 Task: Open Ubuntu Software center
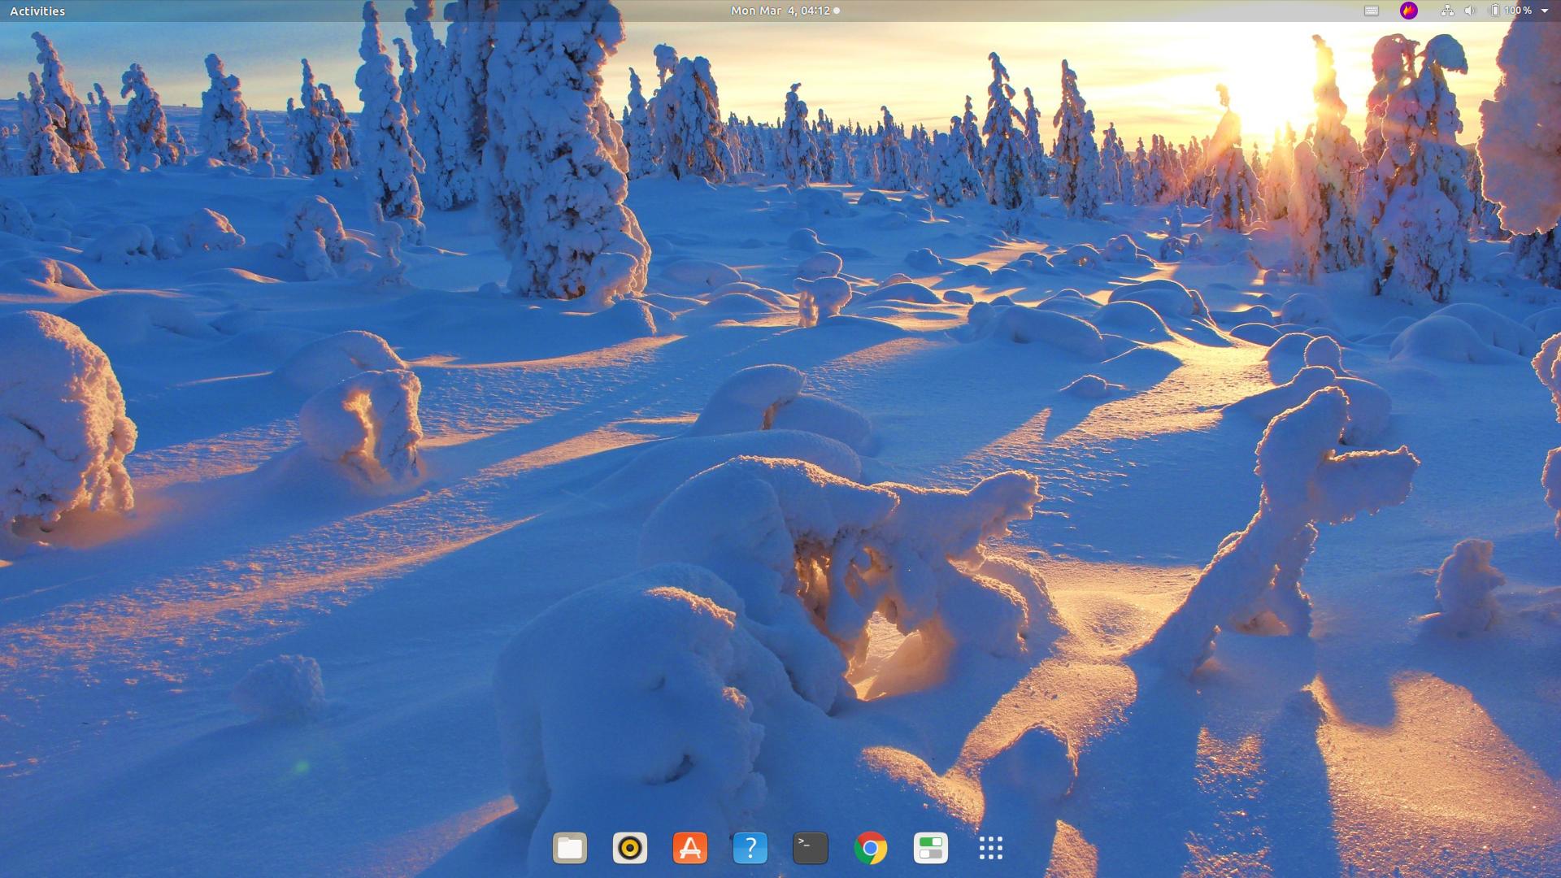[x=689, y=847]
